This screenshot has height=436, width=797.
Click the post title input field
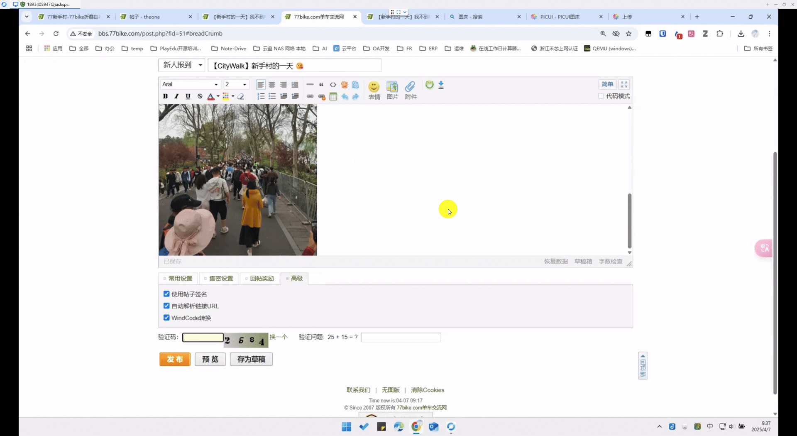[295, 65]
